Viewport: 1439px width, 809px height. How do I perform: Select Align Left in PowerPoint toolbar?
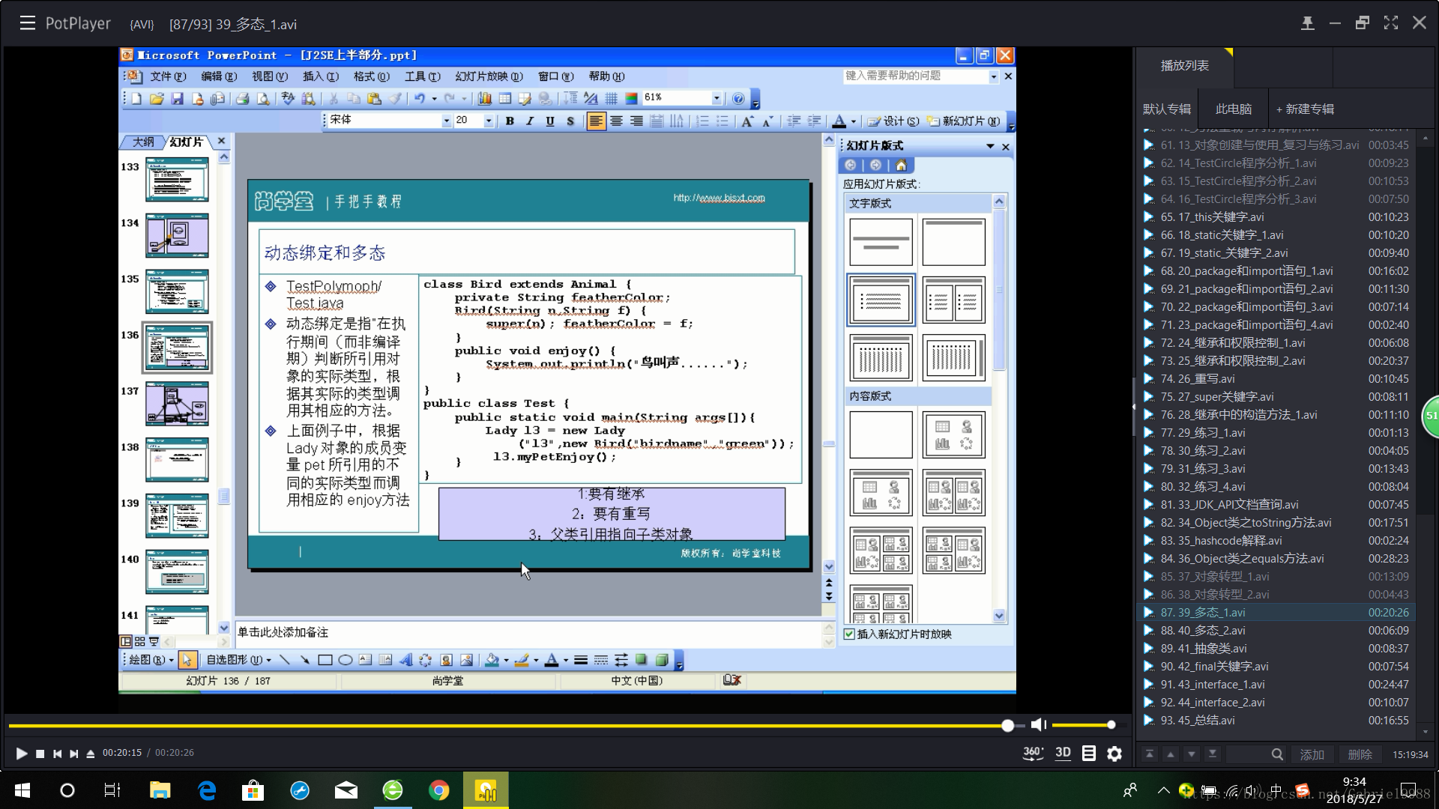(596, 121)
